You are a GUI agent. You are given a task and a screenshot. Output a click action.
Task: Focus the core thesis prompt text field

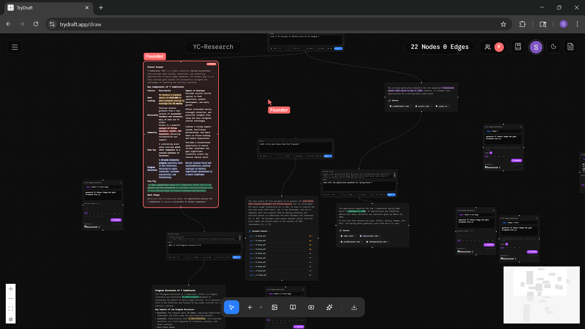(x=296, y=147)
